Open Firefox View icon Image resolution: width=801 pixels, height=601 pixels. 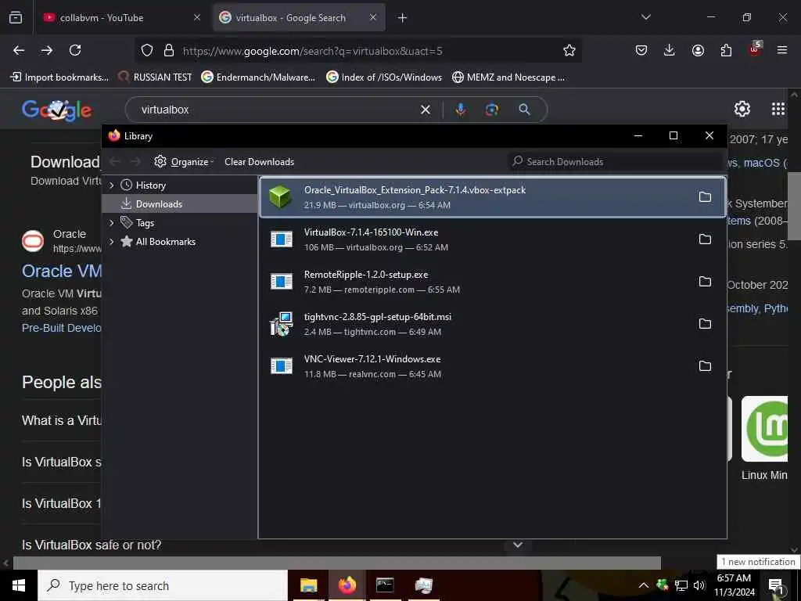(x=16, y=18)
